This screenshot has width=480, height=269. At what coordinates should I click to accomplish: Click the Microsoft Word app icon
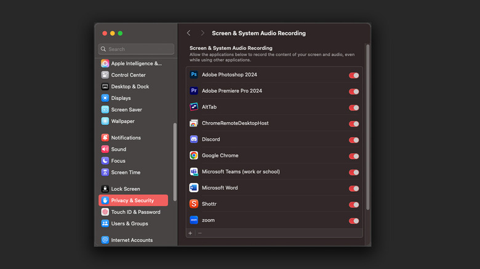[194, 188]
